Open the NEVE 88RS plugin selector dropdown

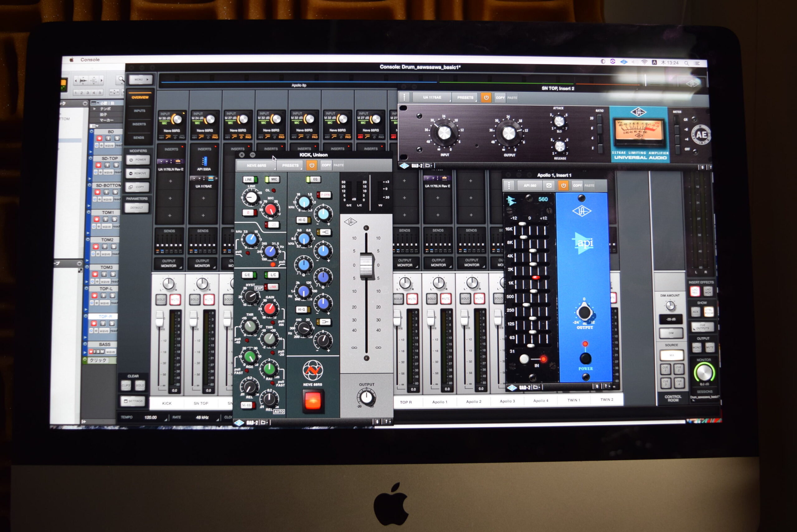[x=257, y=166]
